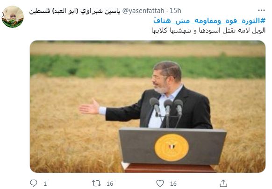Click the green crop strip in the photo

coord(148,67)
